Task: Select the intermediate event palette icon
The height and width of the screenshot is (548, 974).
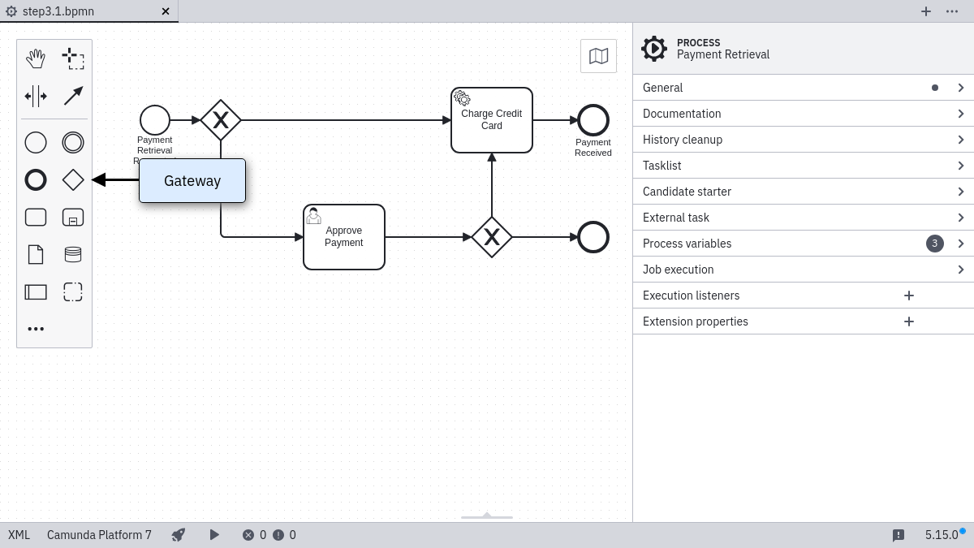Action: click(73, 142)
